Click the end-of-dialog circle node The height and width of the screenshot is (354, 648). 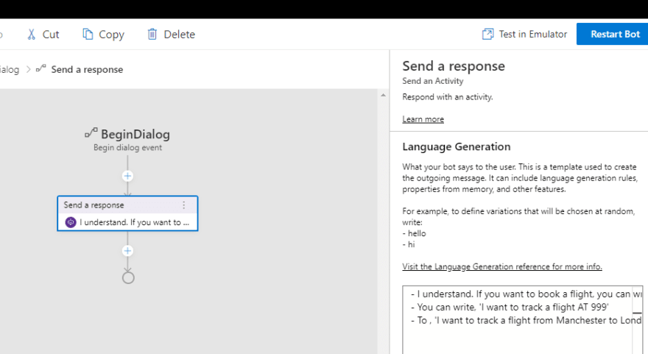[x=128, y=277]
